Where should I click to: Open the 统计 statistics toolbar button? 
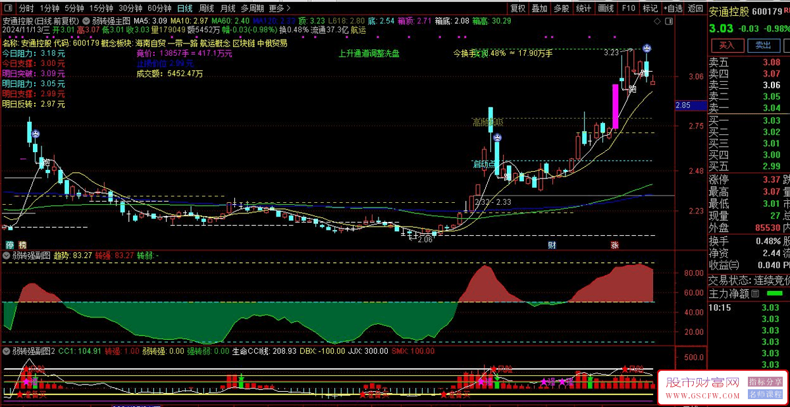pos(583,9)
